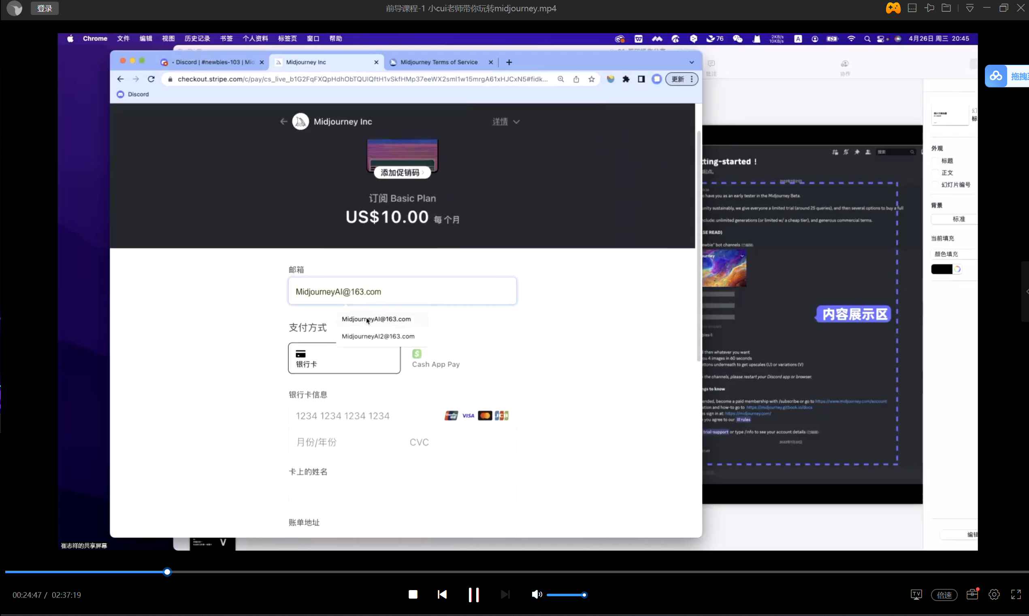Viewport: 1029px width, 616px height.
Task: Click the black fill color swatch
Action: click(x=941, y=269)
